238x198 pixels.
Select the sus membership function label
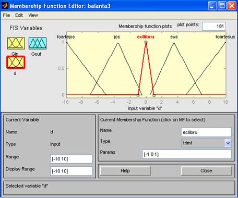(174, 37)
